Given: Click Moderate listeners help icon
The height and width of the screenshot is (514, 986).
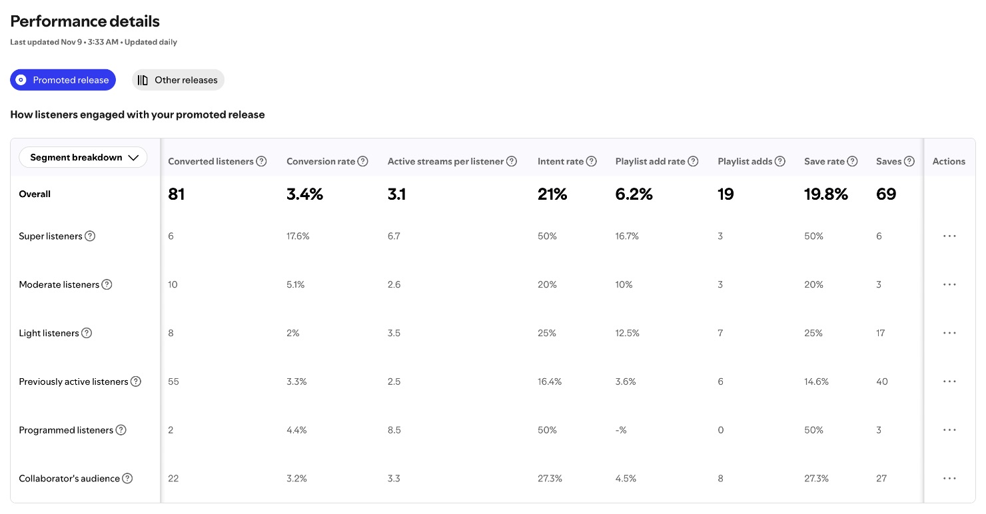Looking at the screenshot, I should (x=107, y=284).
